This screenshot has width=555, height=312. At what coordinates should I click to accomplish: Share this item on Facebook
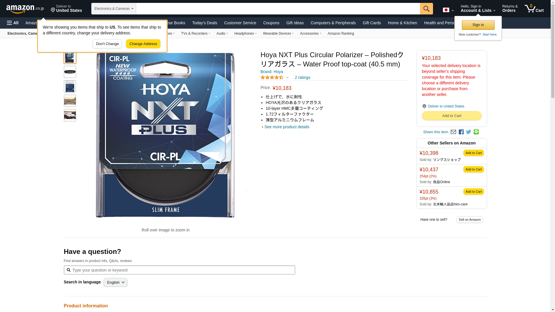[461, 132]
